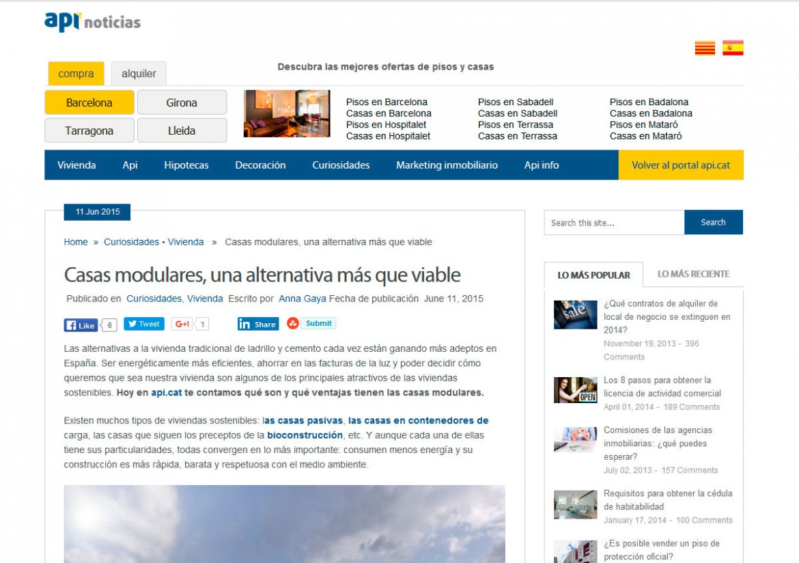Open the Decoración section
Image resolution: width=799 pixels, height=563 pixels.
260,165
